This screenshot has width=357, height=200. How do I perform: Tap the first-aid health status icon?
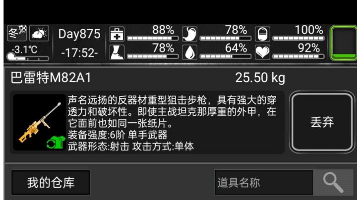pos(117,34)
